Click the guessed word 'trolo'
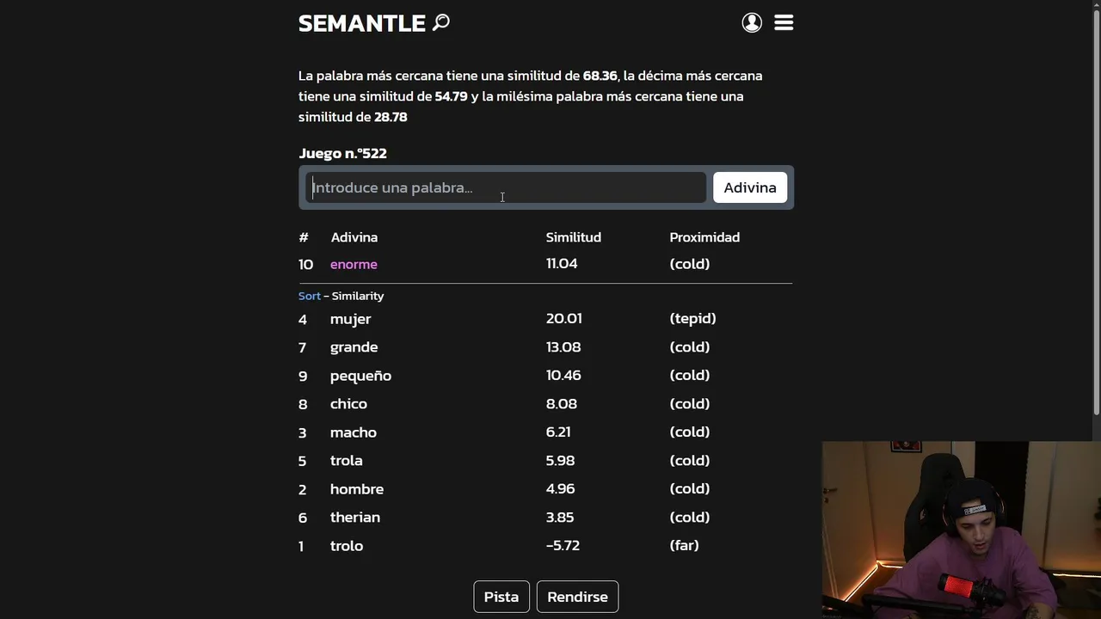The image size is (1101, 619). [346, 546]
